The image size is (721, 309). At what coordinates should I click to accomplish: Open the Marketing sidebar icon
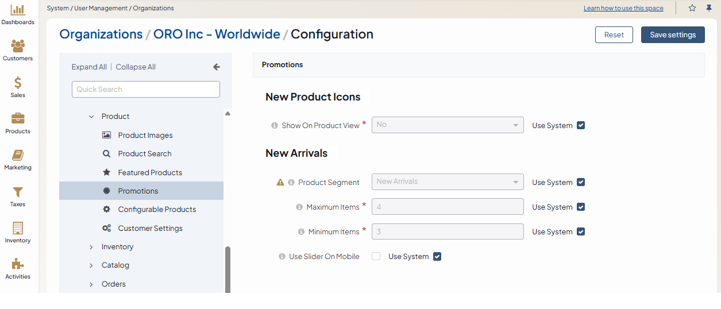[x=18, y=156]
